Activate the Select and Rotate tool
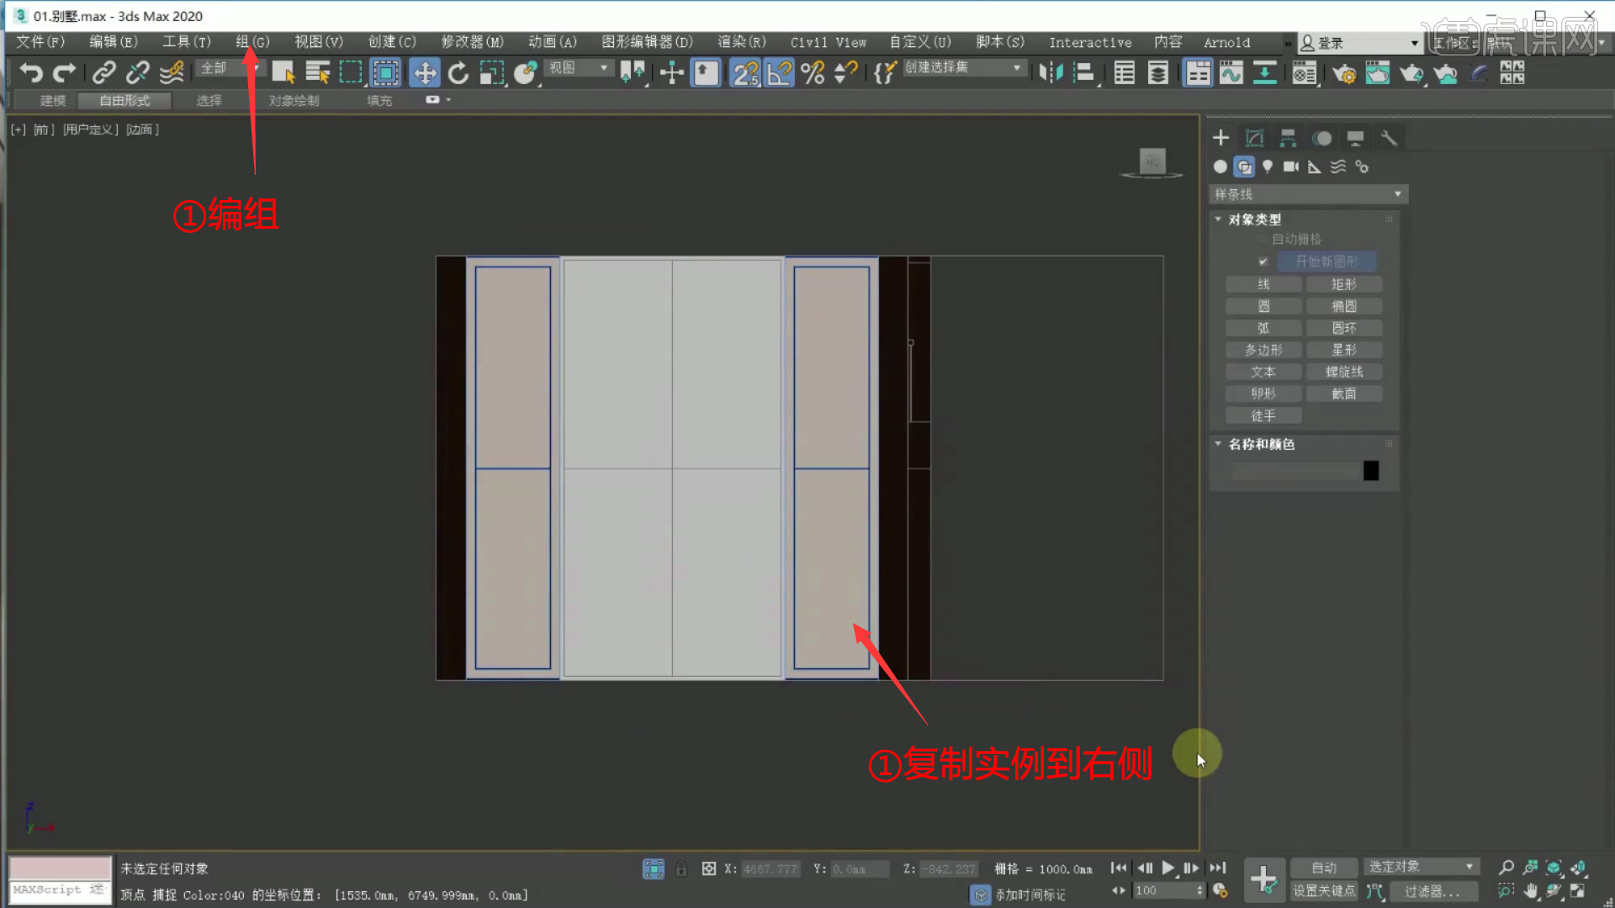Image resolution: width=1615 pixels, height=908 pixels. click(458, 73)
